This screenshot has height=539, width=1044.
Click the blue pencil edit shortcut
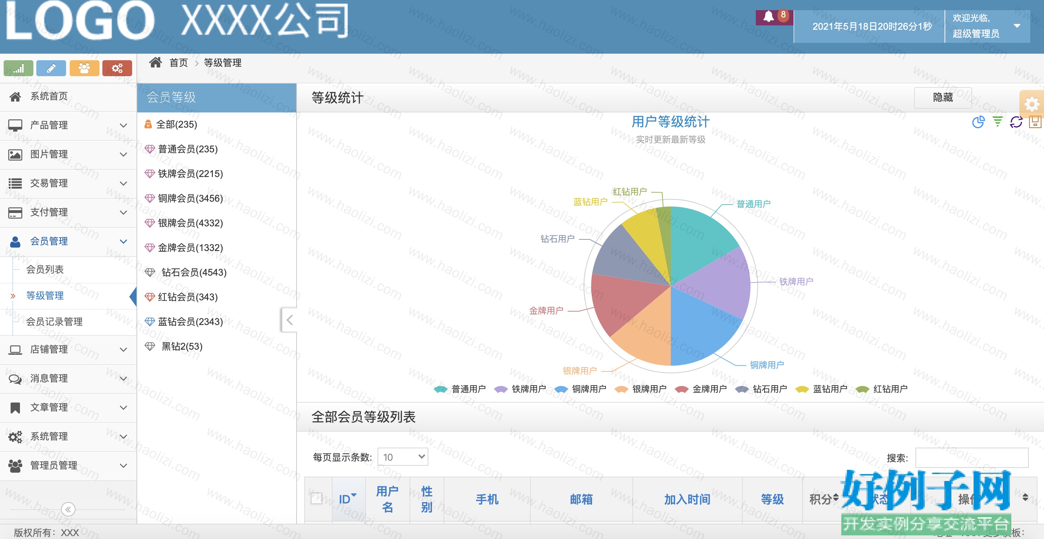[x=51, y=68]
